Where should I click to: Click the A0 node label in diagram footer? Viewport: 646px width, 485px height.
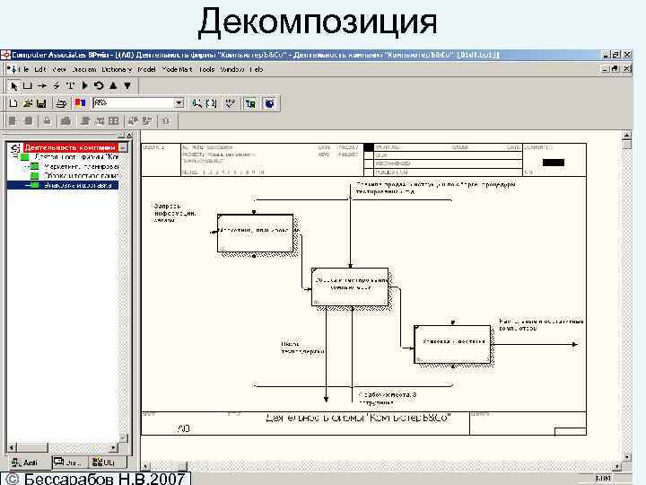tap(184, 429)
